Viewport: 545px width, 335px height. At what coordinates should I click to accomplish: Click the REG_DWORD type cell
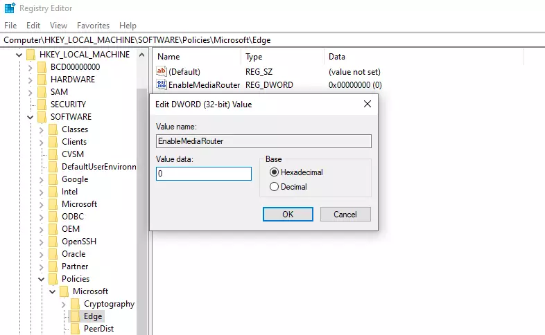pos(269,85)
